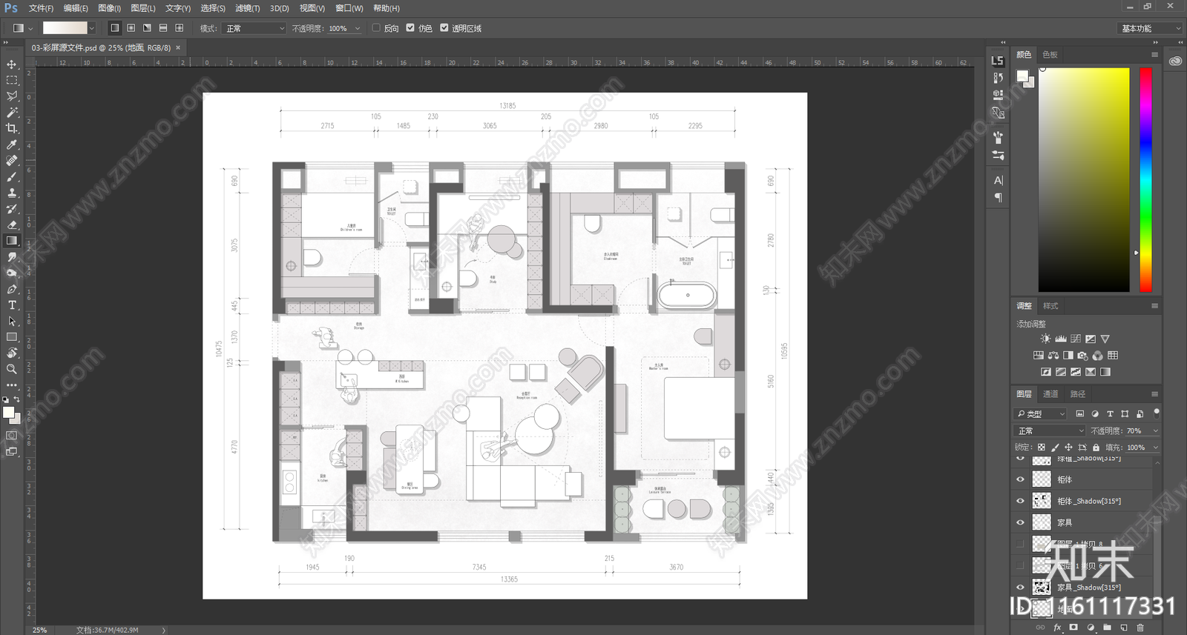Select the Eraser tool

[x=12, y=225]
